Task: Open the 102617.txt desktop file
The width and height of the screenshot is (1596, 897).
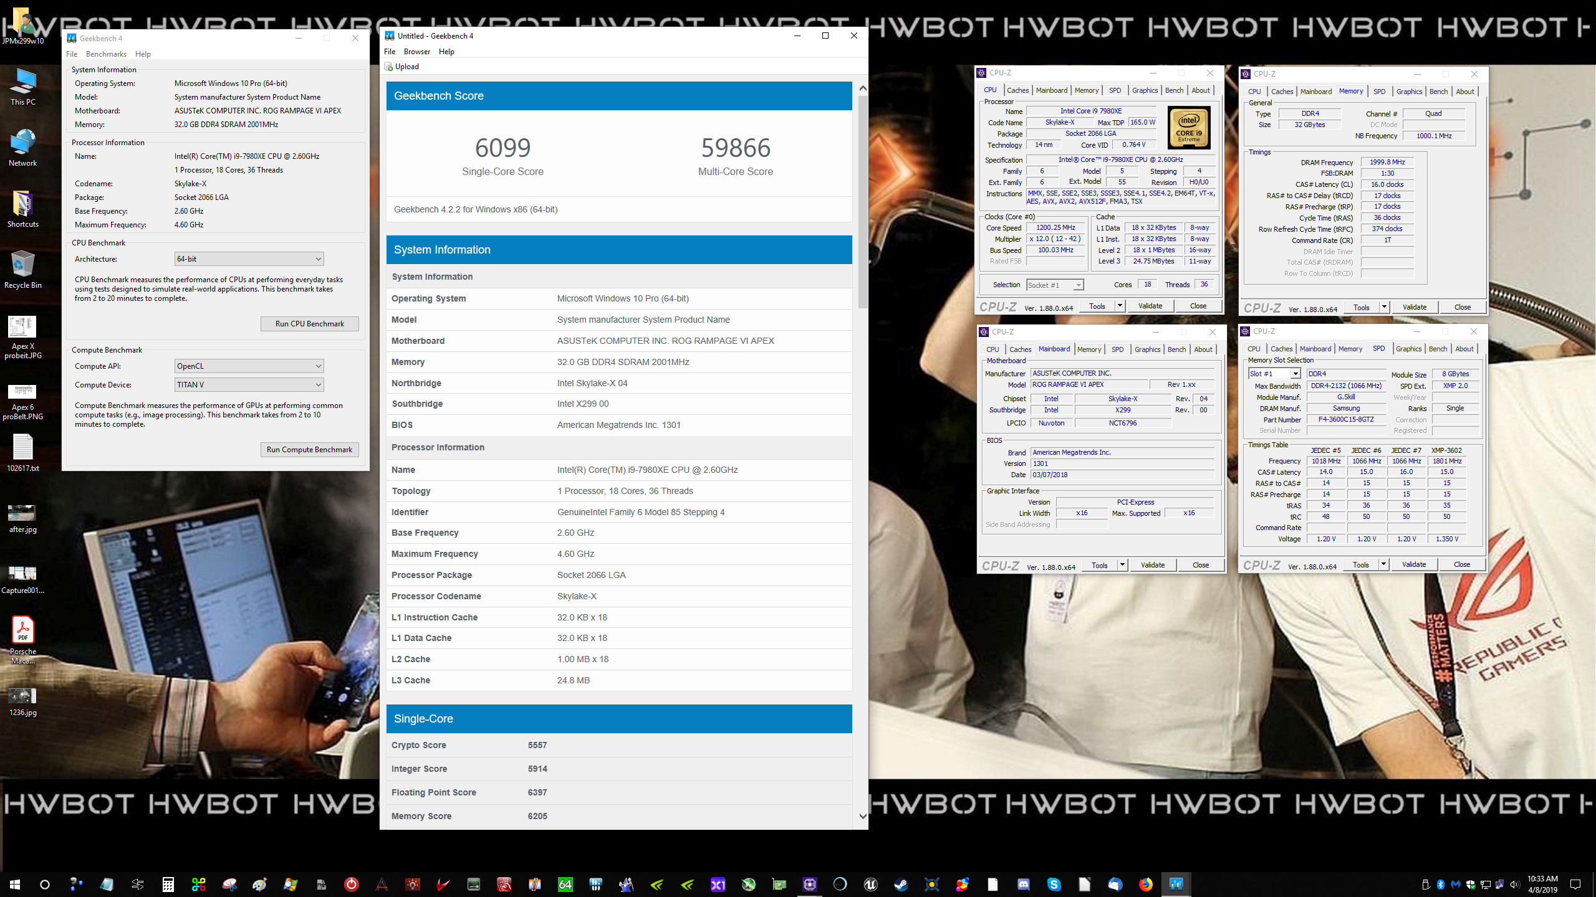Action: [x=23, y=453]
